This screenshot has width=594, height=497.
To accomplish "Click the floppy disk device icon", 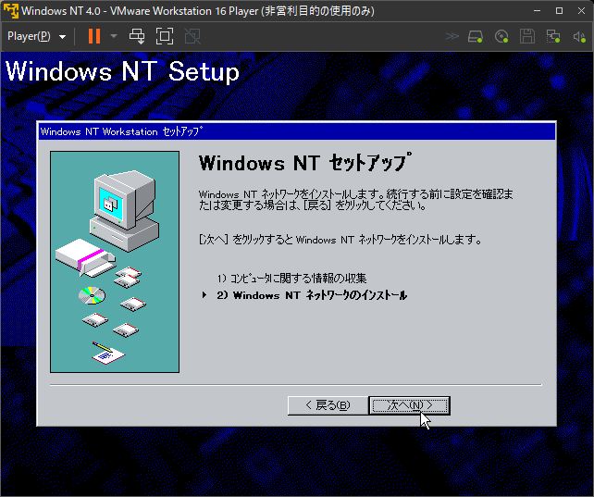I will pos(527,36).
